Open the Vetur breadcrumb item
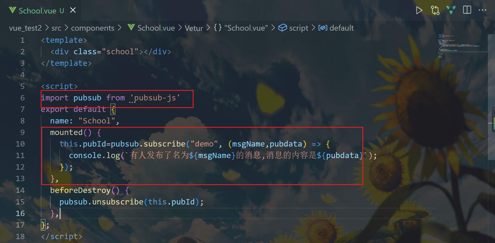 click(x=194, y=28)
